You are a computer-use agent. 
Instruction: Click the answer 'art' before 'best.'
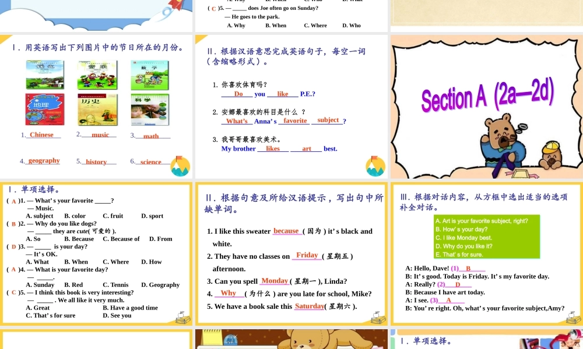pos(307,148)
